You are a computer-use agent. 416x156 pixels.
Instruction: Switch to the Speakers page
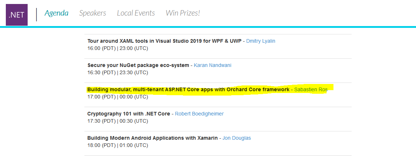(93, 13)
